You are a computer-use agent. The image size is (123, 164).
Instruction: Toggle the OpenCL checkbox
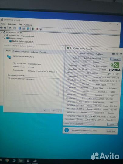tap(77, 116)
